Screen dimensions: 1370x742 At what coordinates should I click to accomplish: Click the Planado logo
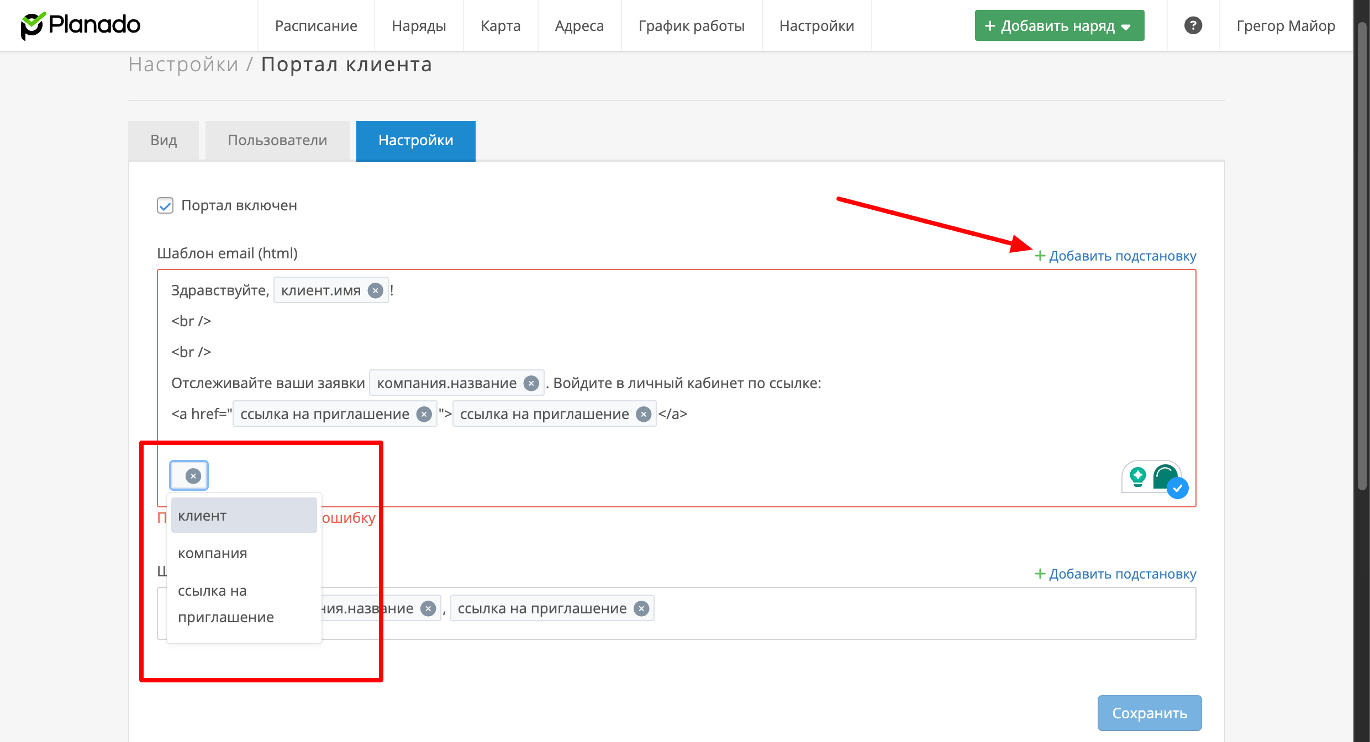click(x=81, y=25)
